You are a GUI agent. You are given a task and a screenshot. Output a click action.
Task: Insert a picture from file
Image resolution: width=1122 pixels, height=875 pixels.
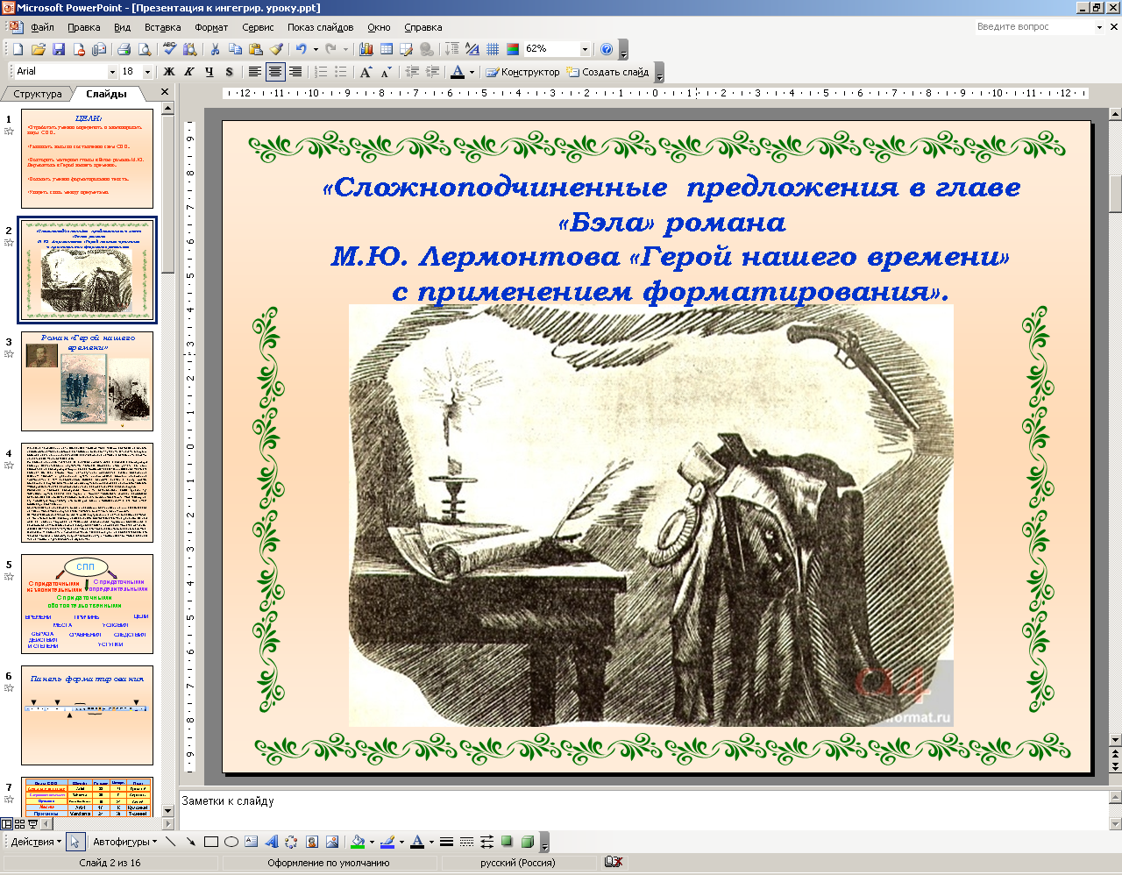click(x=331, y=842)
